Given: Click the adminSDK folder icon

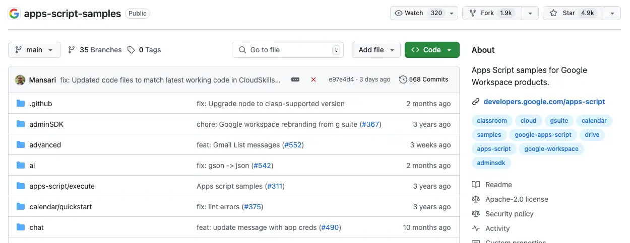Looking at the screenshot, I should 21,124.
